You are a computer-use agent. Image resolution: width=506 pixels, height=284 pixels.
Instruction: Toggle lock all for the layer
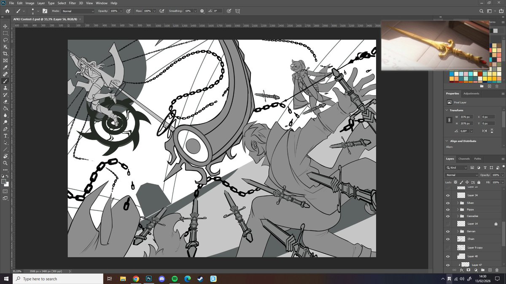[x=479, y=182]
